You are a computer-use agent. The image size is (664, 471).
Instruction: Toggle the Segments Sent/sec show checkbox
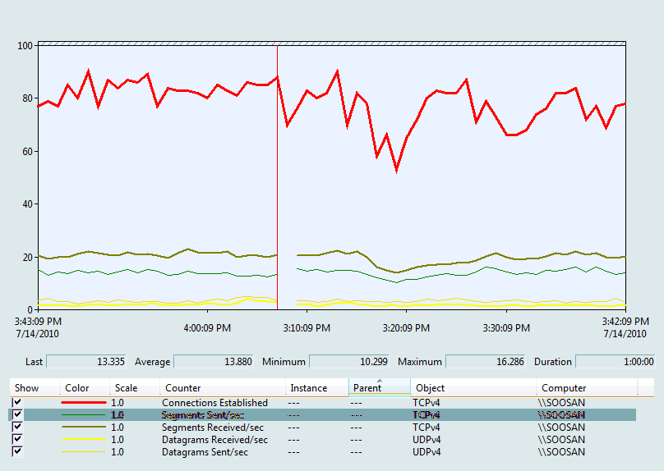click(17, 415)
